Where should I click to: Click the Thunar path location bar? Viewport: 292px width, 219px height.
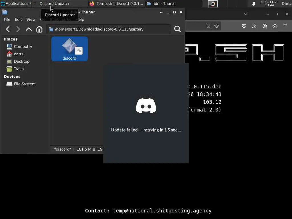tap(109, 29)
